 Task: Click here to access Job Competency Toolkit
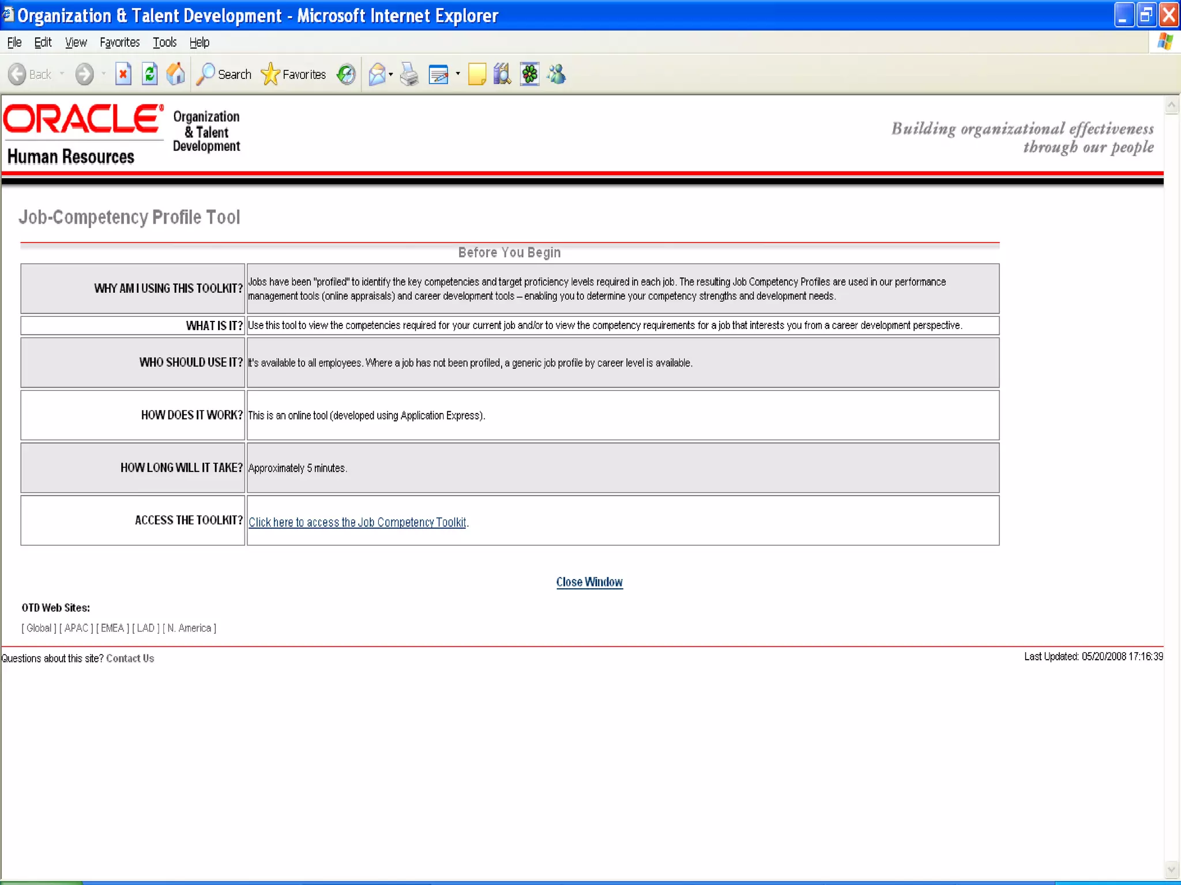(x=357, y=522)
